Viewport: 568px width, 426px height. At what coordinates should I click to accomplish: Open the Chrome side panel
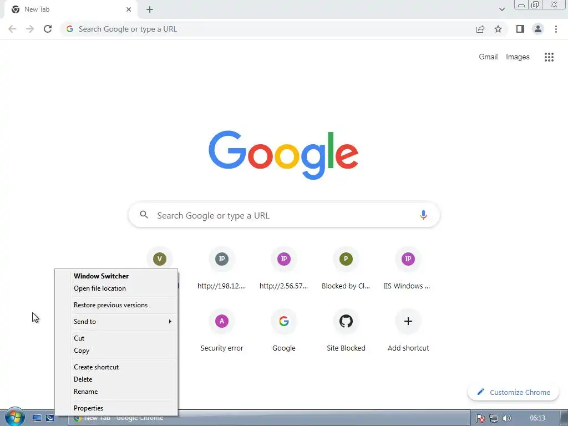click(520, 29)
